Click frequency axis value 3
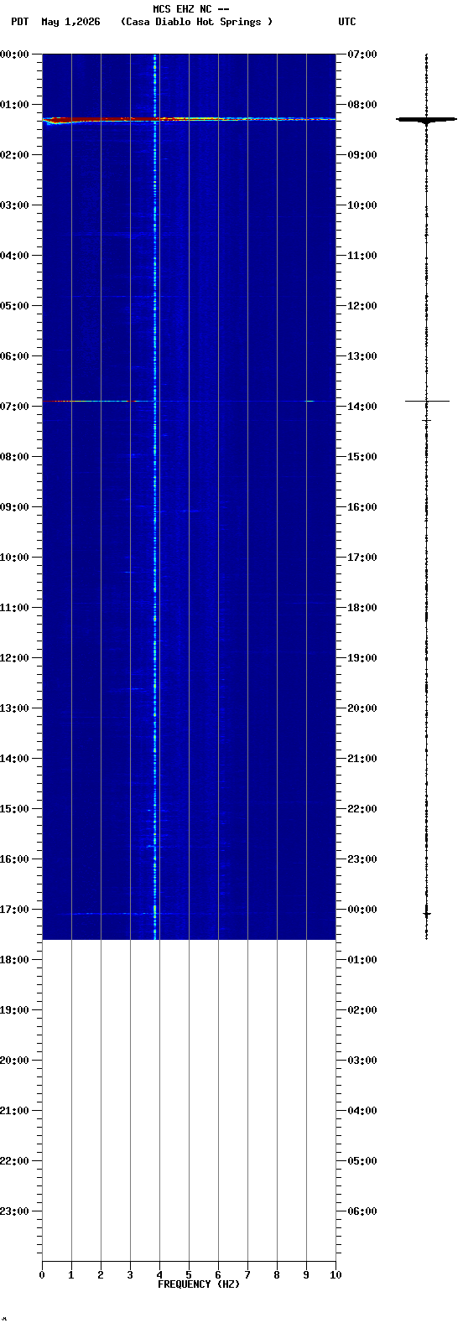 click(x=130, y=1275)
